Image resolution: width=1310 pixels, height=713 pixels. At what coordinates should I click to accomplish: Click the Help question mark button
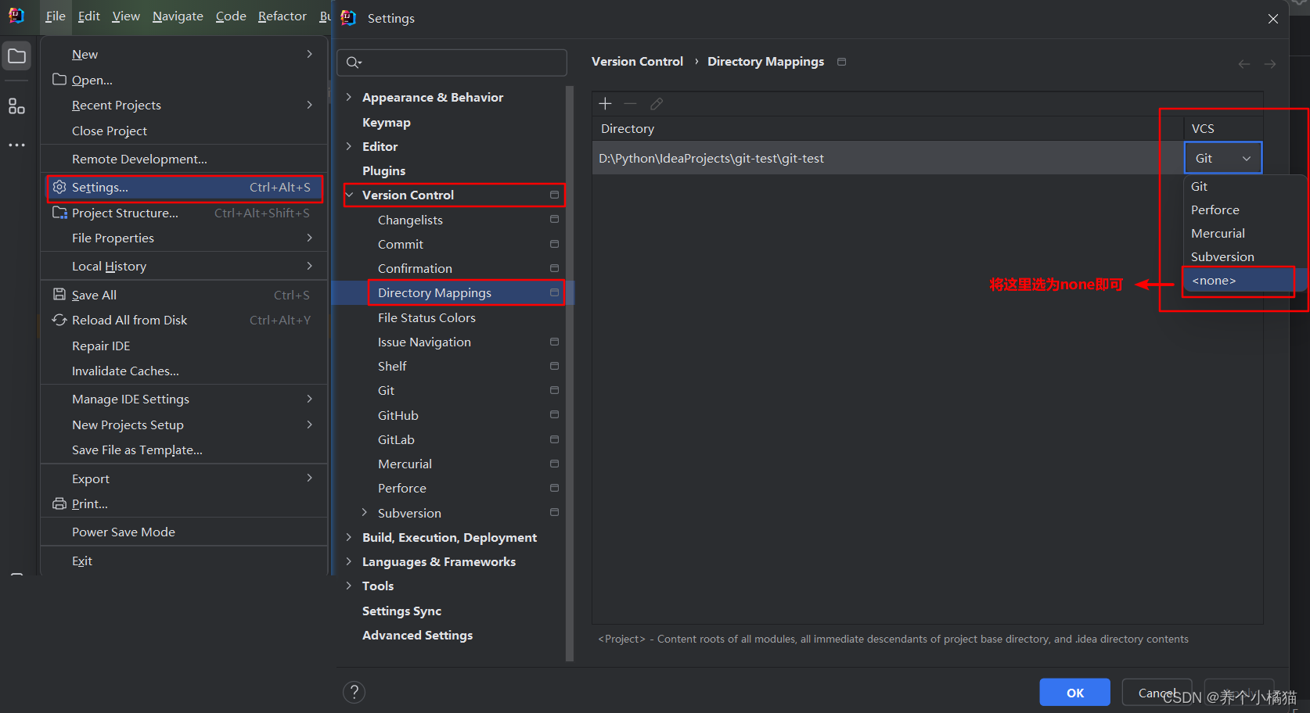(354, 692)
